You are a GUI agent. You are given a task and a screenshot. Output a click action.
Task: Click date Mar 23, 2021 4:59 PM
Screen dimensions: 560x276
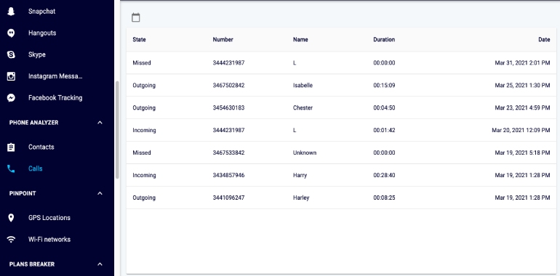(x=522, y=107)
